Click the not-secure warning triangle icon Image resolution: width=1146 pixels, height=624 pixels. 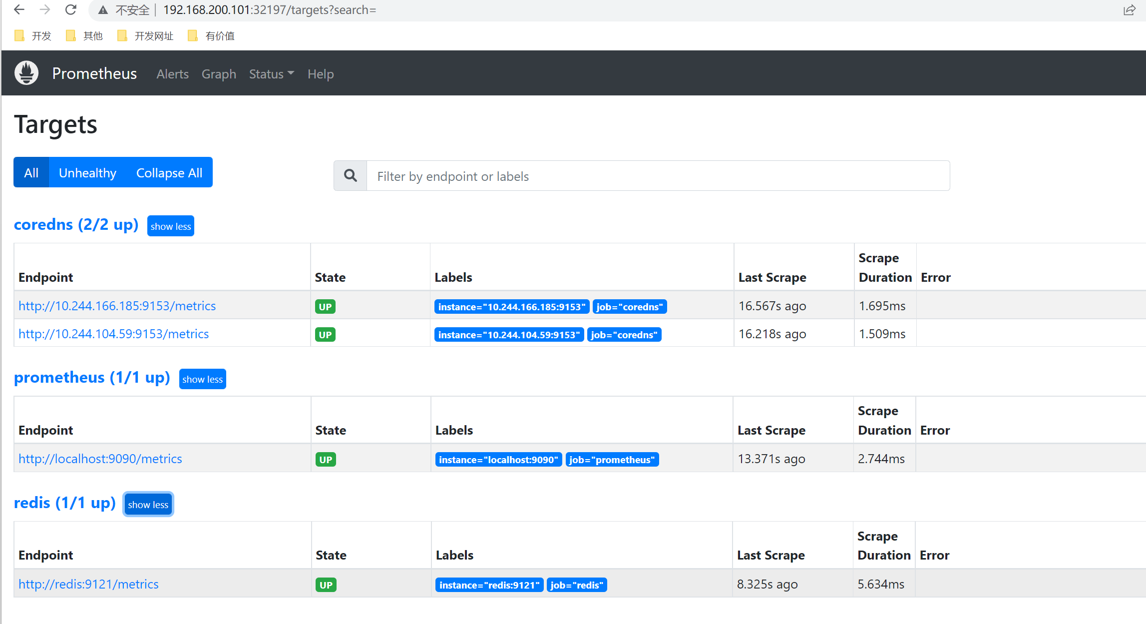click(103, 10)
